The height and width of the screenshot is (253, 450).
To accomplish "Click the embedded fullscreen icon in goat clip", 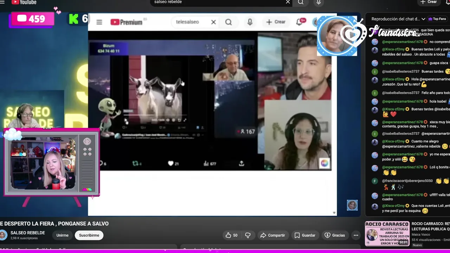I will pos(185,120).
